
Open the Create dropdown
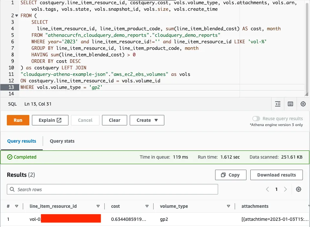click(147, 120)
